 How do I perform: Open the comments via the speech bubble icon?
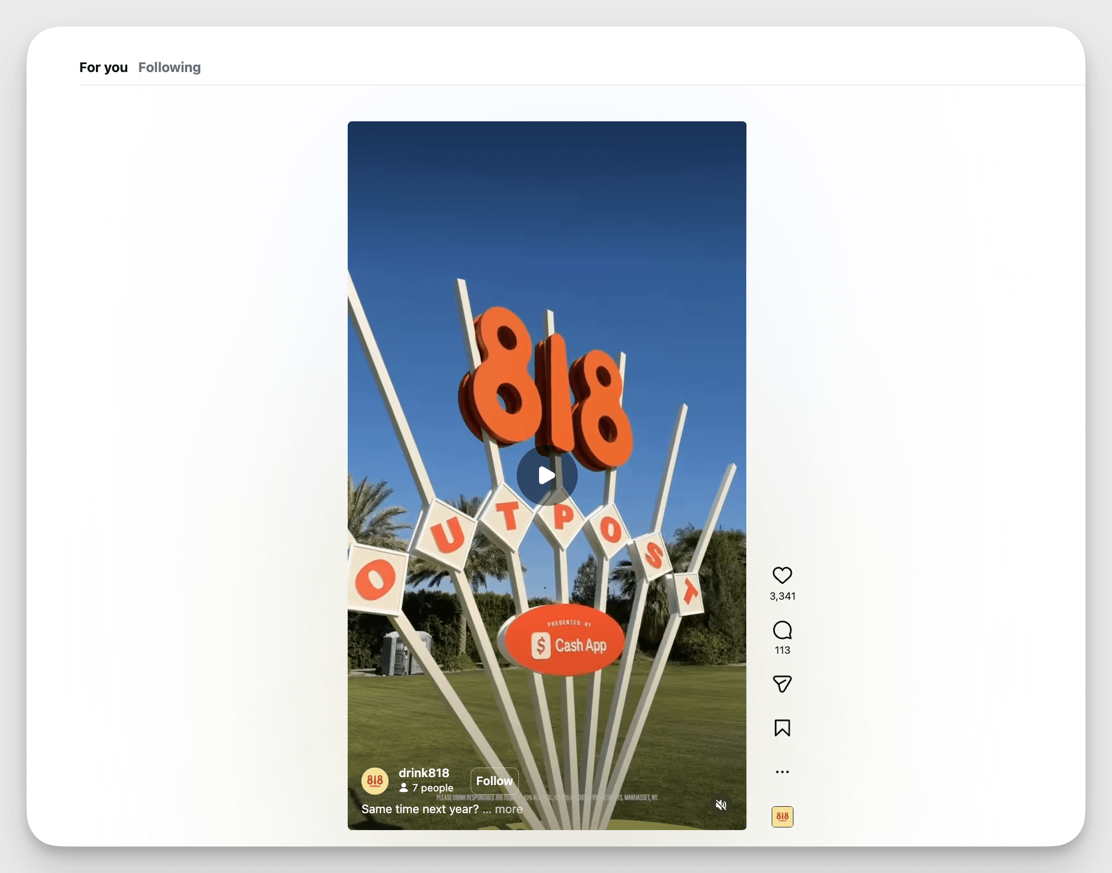pyautogui.click(x=782, y=630)
